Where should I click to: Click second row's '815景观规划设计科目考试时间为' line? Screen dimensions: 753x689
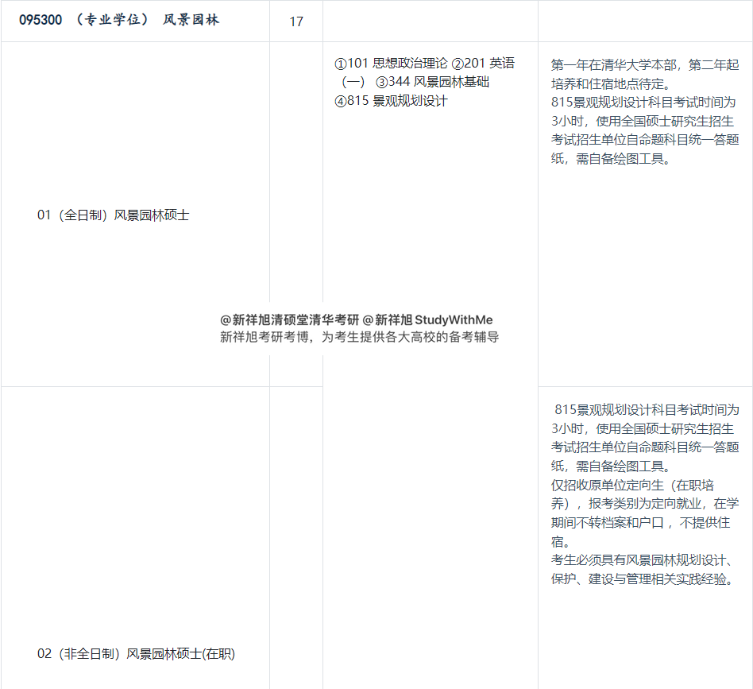coord(647,409)
